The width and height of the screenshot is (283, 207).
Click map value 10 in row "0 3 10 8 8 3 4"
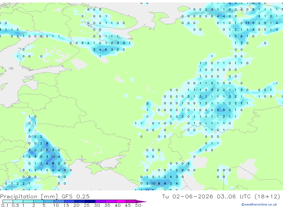click(x=153, y=184)
